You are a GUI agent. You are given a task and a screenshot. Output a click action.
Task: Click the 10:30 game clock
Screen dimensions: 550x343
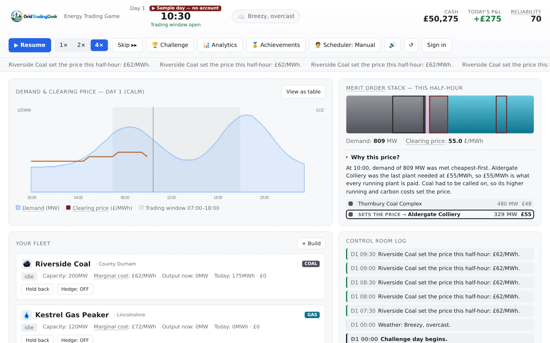176,16
